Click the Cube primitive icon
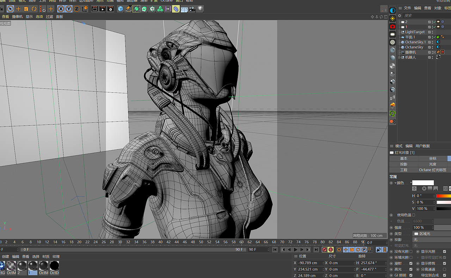Image resolution: width=451 pixels, height=278 pixels. coord(121,9)
